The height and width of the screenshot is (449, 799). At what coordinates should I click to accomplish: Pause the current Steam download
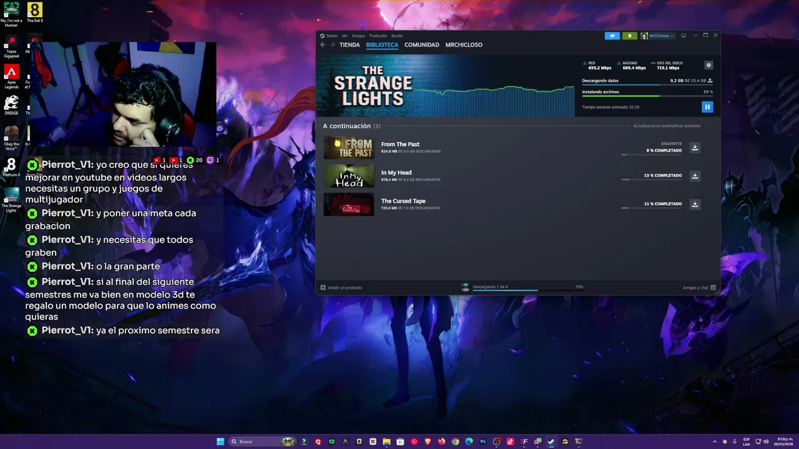[707, 107]
